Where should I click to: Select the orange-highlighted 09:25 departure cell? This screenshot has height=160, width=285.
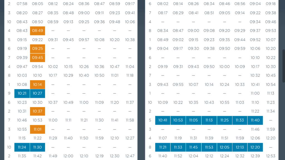pyautogui.click(x=38, y=49)
